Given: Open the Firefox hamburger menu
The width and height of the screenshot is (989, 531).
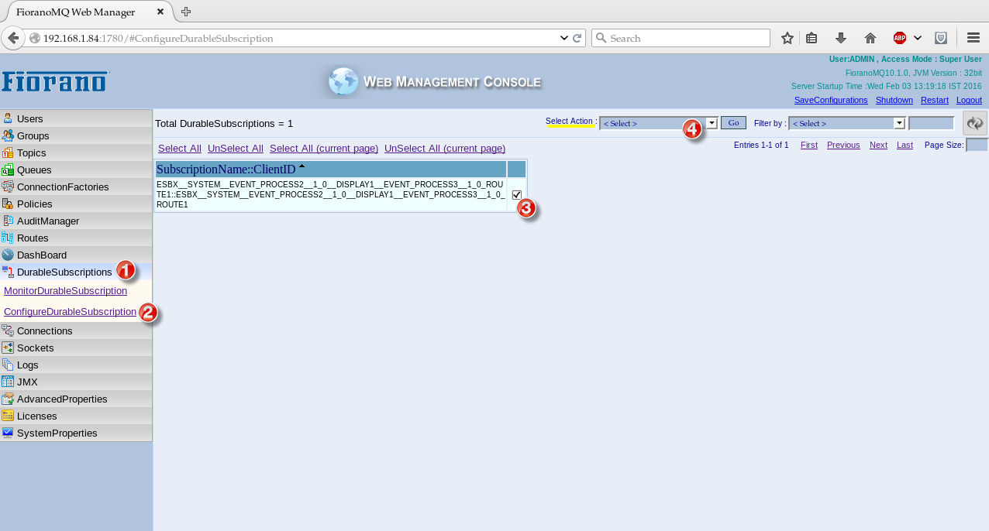Looking at the screenshot, I should [974, 38].
